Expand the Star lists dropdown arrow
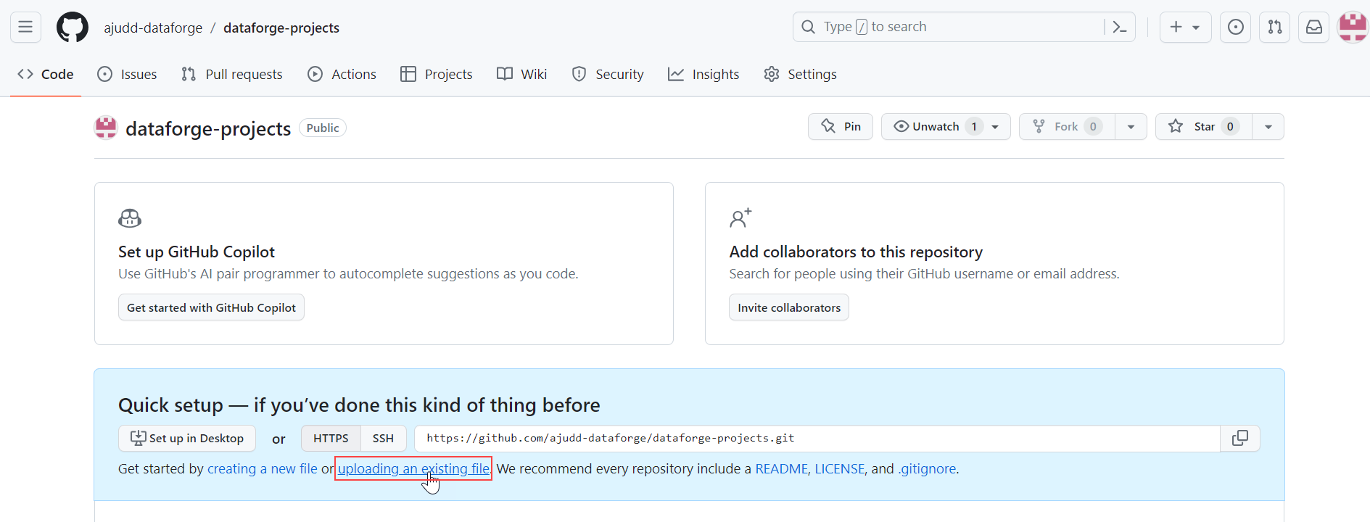 point(1268,126)
